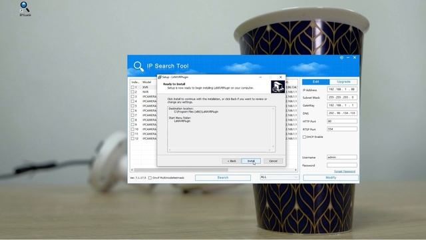Click the Ver. 7.1.17.5 version label
426x240 pixels.
[138, 178]
